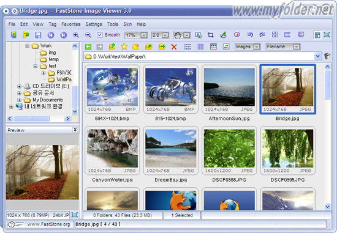Open the 17% zoom dropdown
The height and width of the screenshot is (233, 337).
tap(144, 35)
